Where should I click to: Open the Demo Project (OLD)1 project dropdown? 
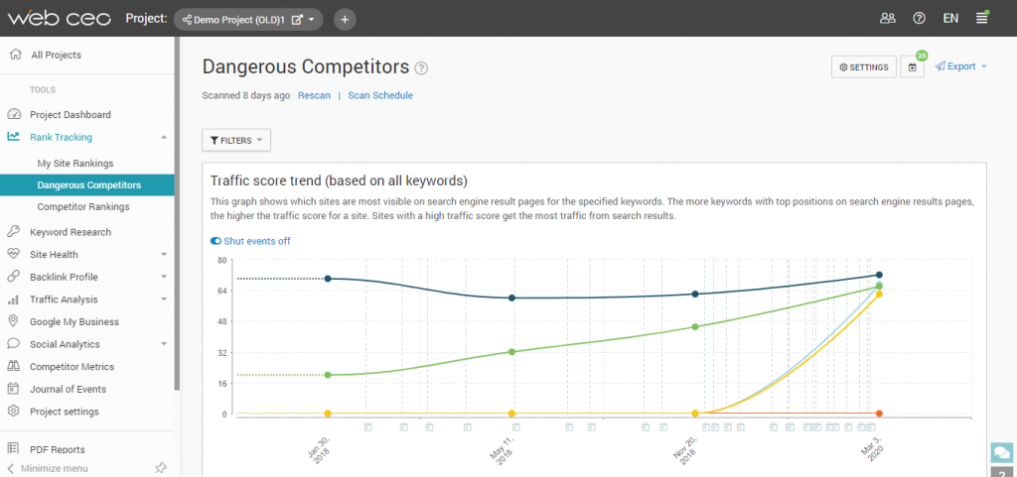point(248,20)
